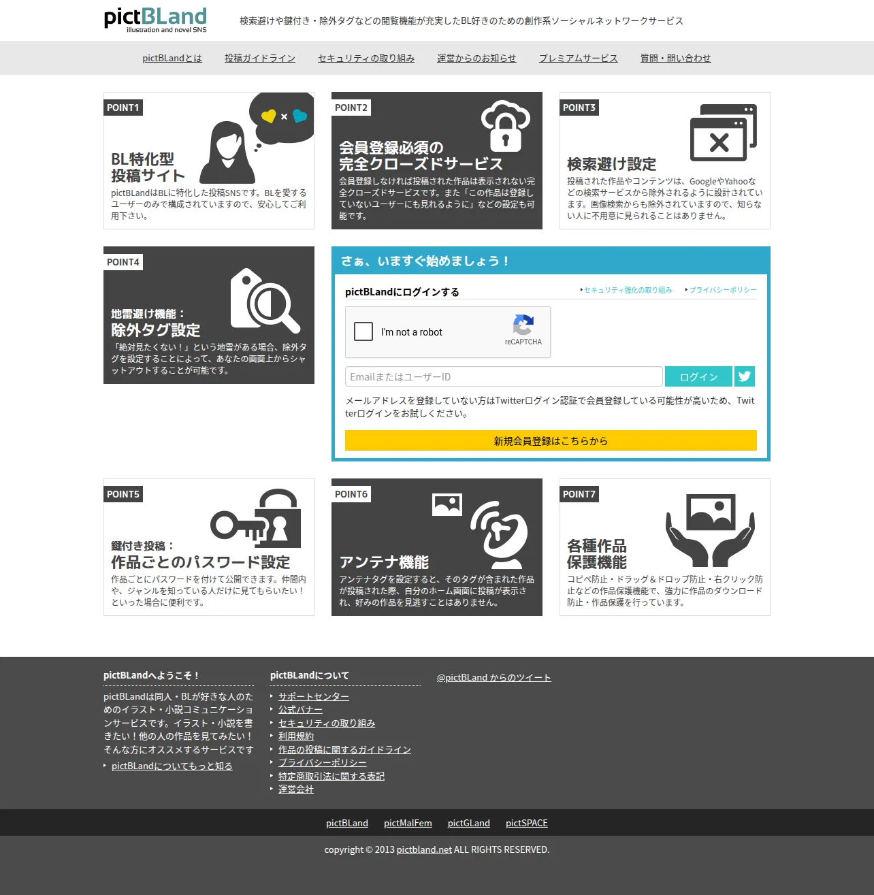The height and width of the screenshot is (895, 874).
Task: Click the pictBLand logo in the header
Action: click(x=155, y=20)
